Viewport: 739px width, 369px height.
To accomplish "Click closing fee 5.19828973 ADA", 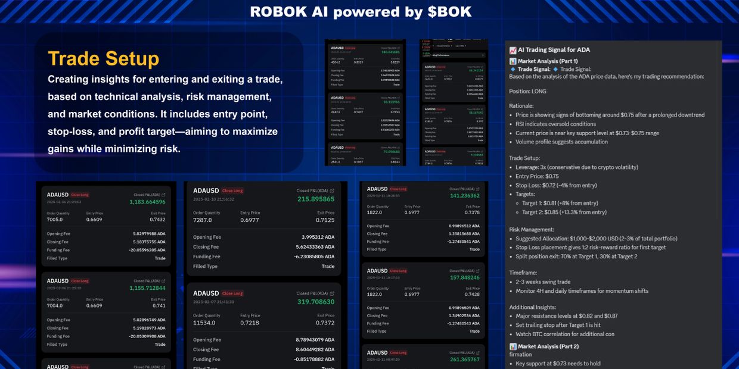I will point(149,328).
